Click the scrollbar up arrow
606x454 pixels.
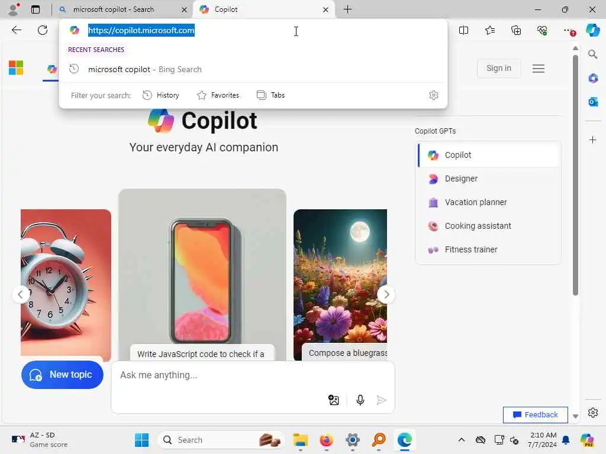tap(575, 48)
